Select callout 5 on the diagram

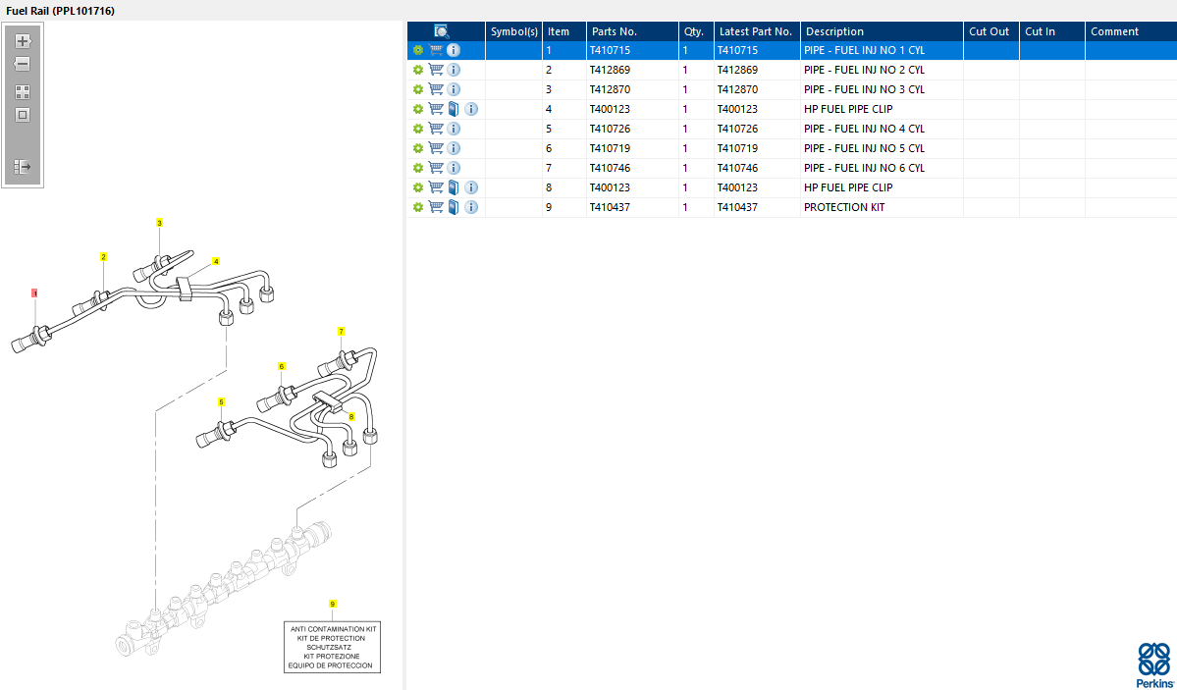222,402
